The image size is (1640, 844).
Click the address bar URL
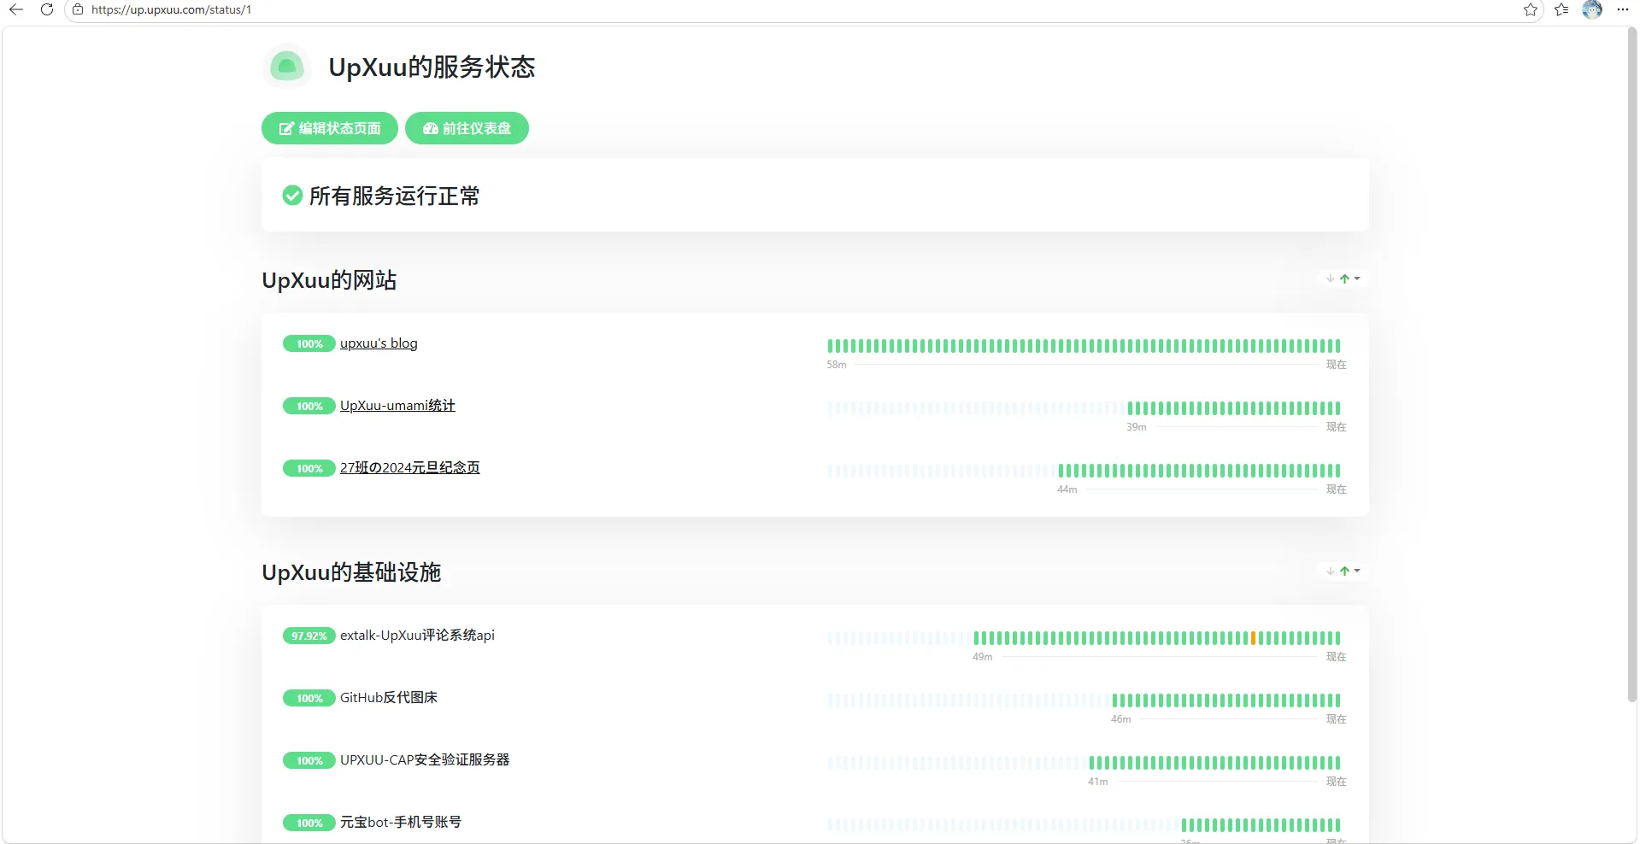pyautogui.click(x=172, y=9)
